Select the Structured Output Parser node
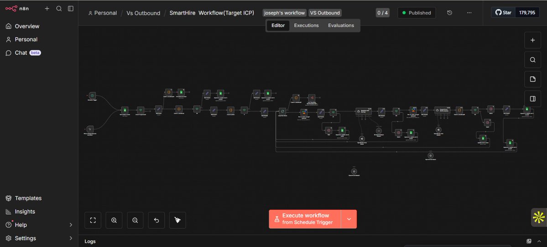 pos(379,131)
